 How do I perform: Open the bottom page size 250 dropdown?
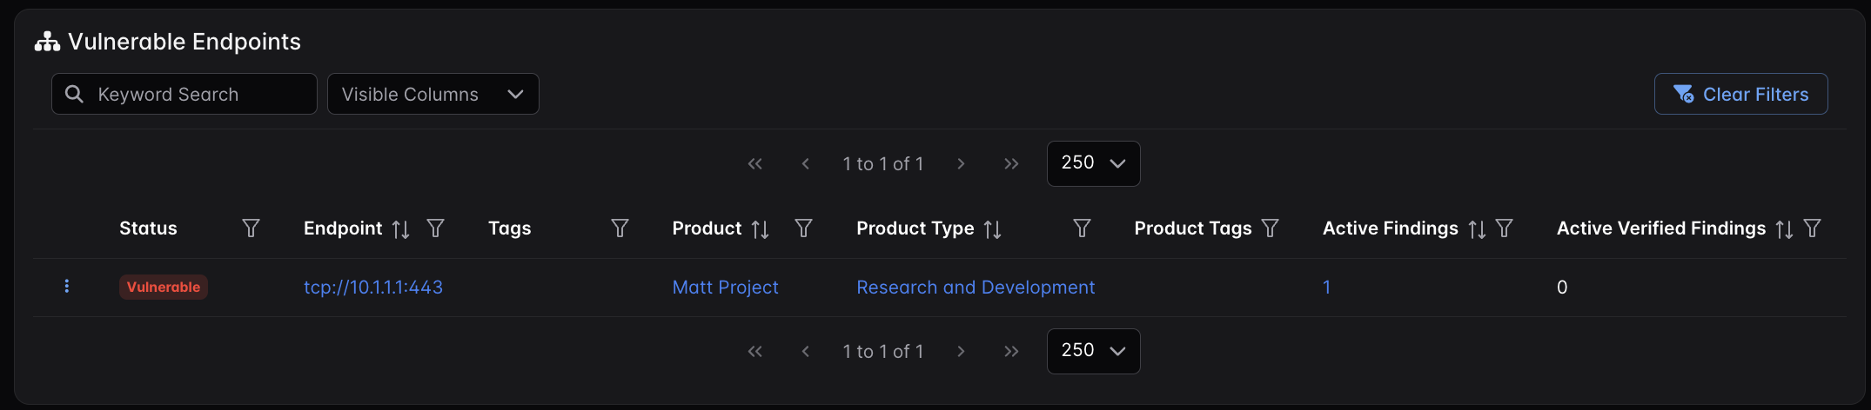click(x=1093, y=351)
